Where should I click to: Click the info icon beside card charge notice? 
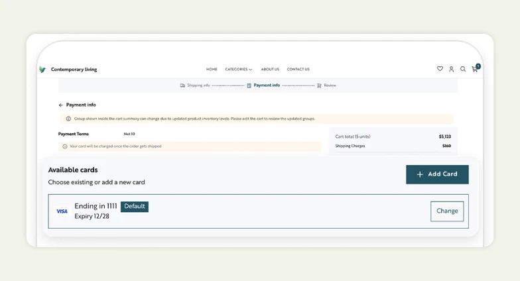click(x=65, y=146)
